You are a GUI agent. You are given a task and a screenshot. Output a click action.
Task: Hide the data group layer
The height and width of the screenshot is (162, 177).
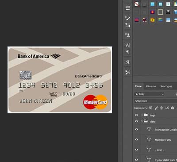point(137,121)
